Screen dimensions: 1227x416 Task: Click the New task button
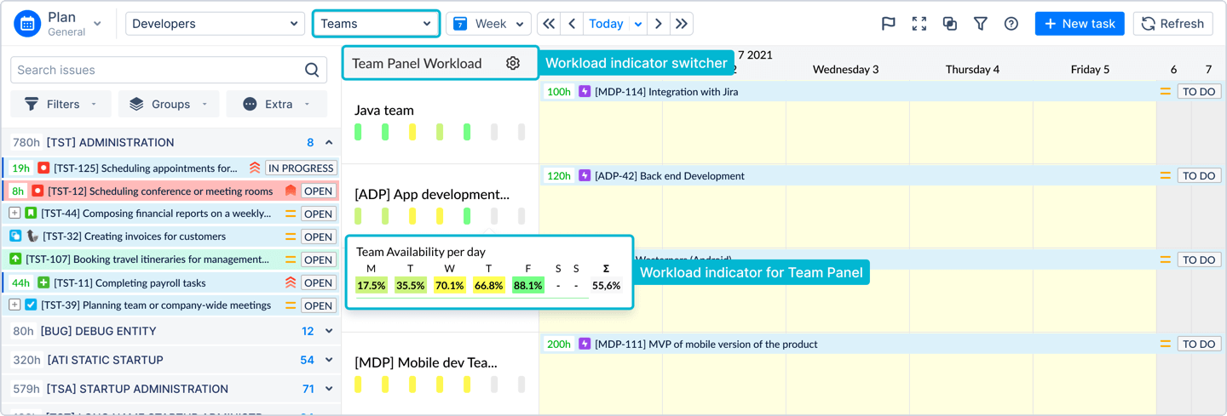[1079, 24]
